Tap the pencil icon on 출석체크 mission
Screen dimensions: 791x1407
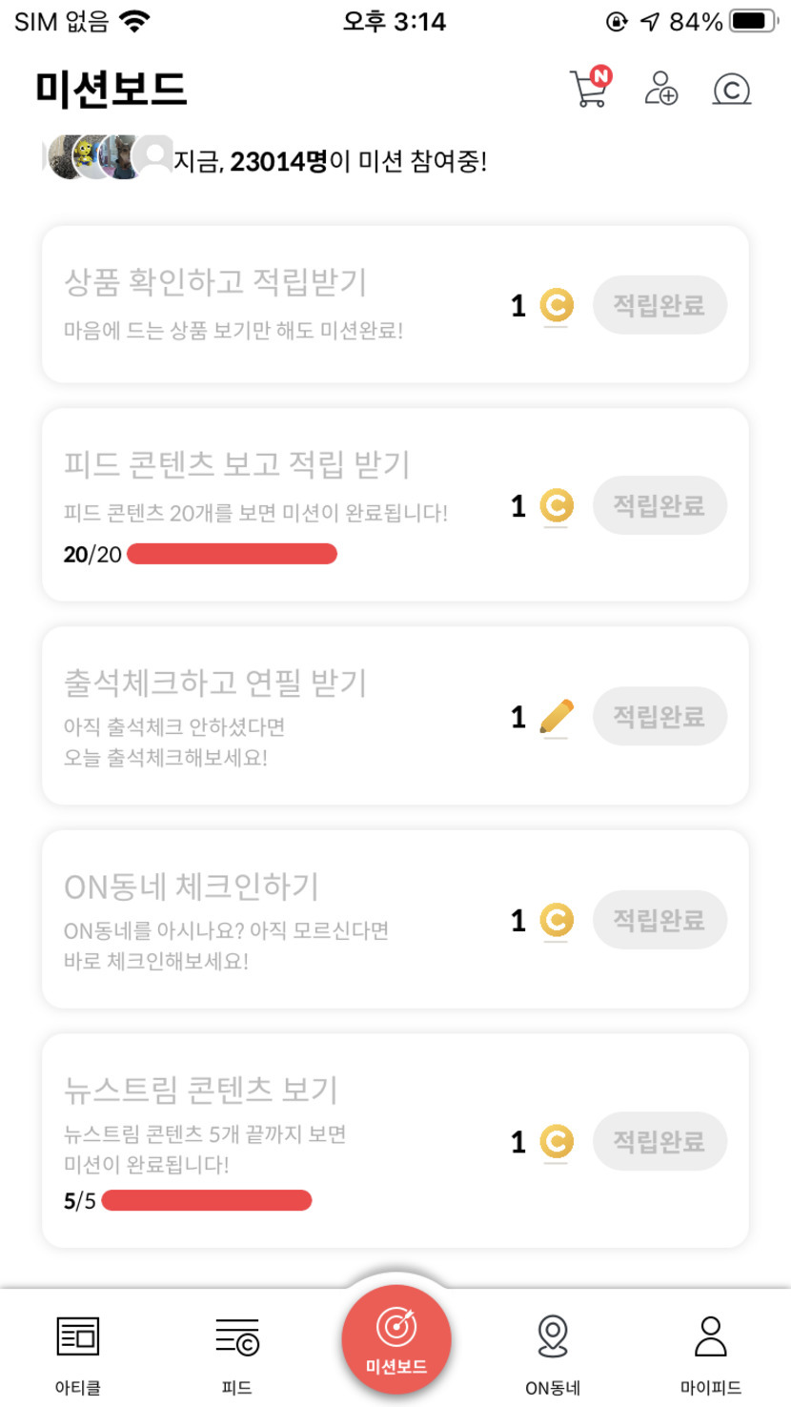click(557, 717)
